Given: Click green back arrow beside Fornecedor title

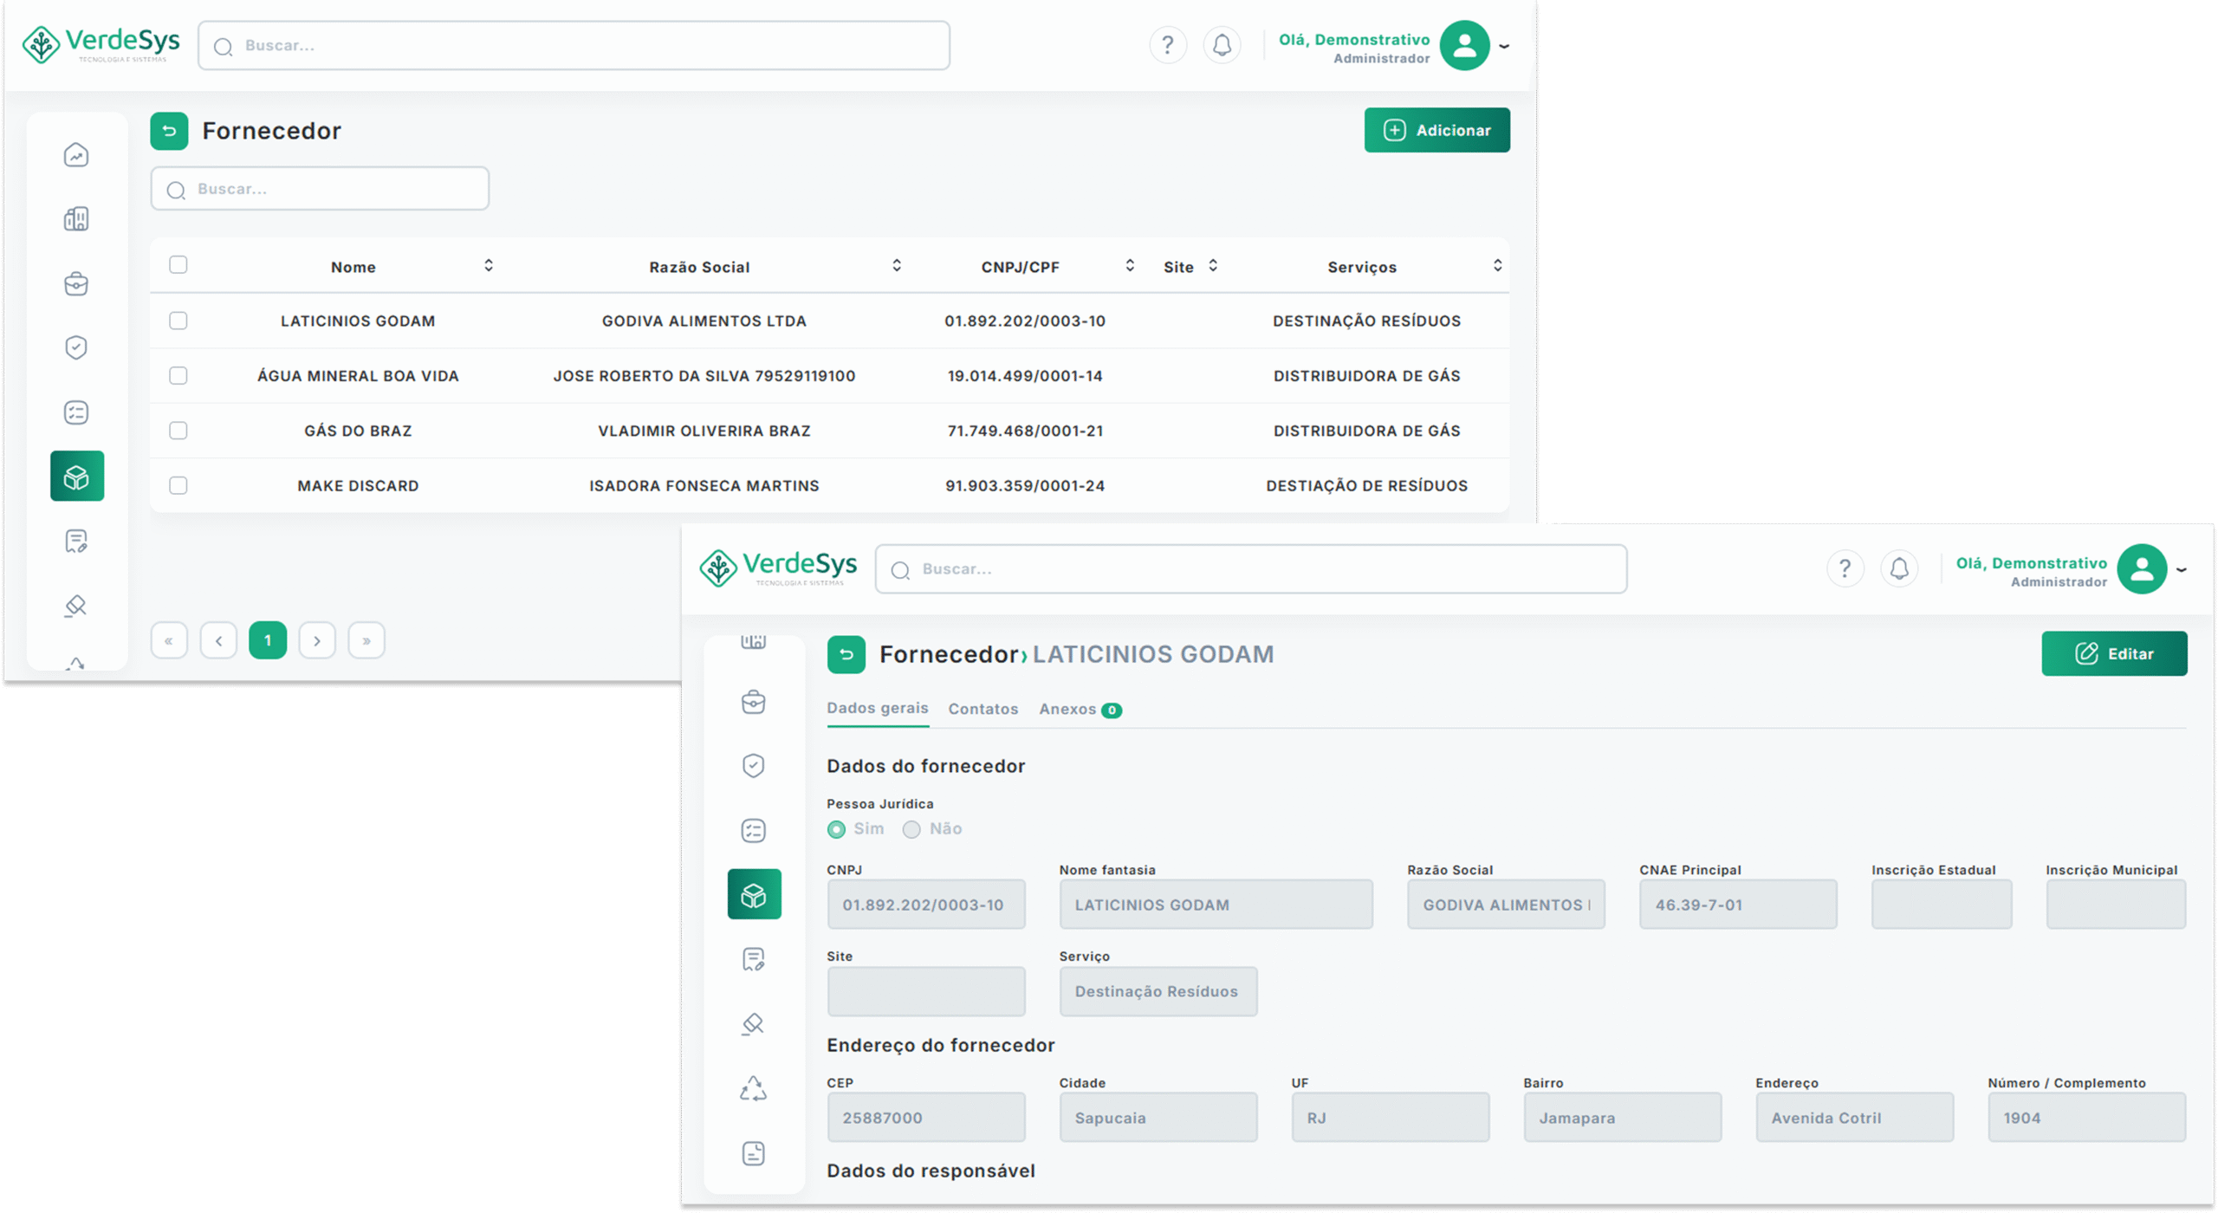Looking at the screenshot, I should coord(169,131).
